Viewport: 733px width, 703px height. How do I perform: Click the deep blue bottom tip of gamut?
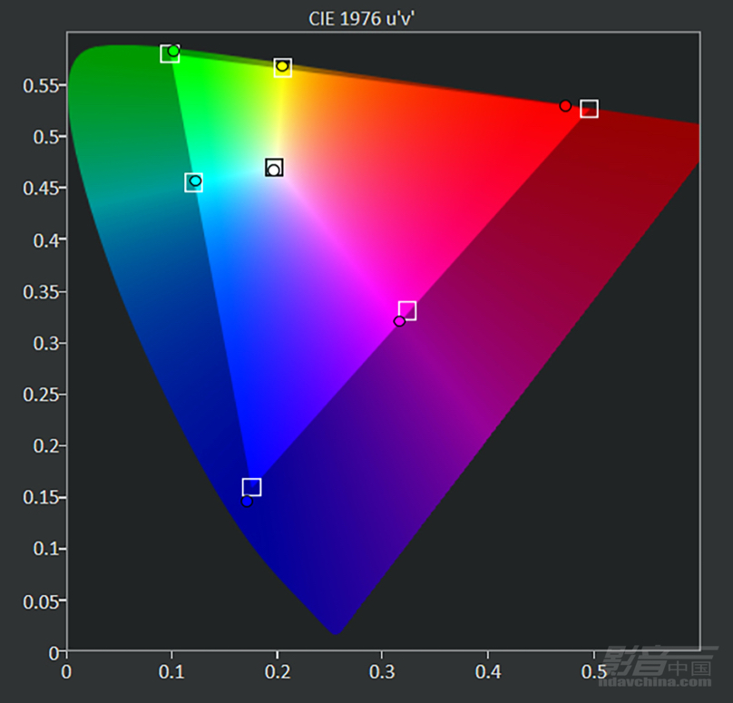[x=335, y=629]
